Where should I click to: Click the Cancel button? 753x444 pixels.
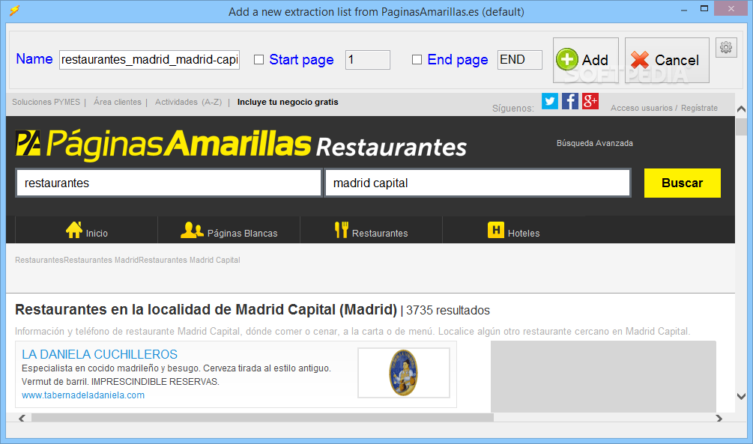pos(667,60)
